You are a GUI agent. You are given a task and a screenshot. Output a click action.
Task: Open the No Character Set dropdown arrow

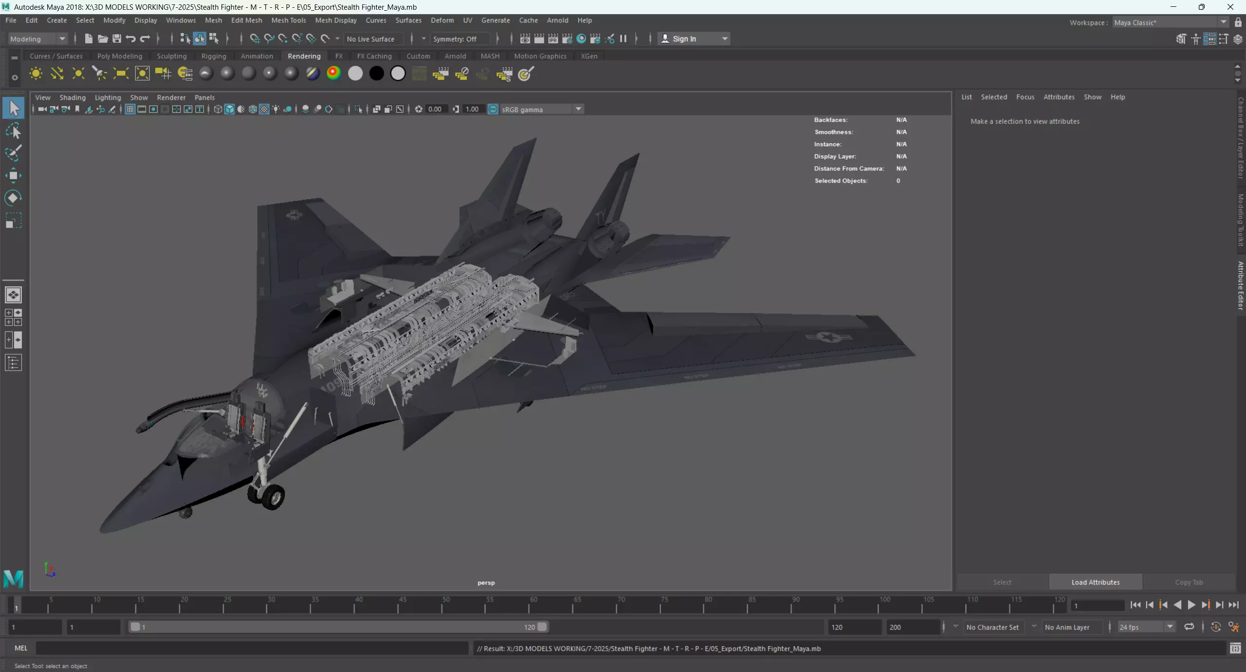[x=955, y=627]
